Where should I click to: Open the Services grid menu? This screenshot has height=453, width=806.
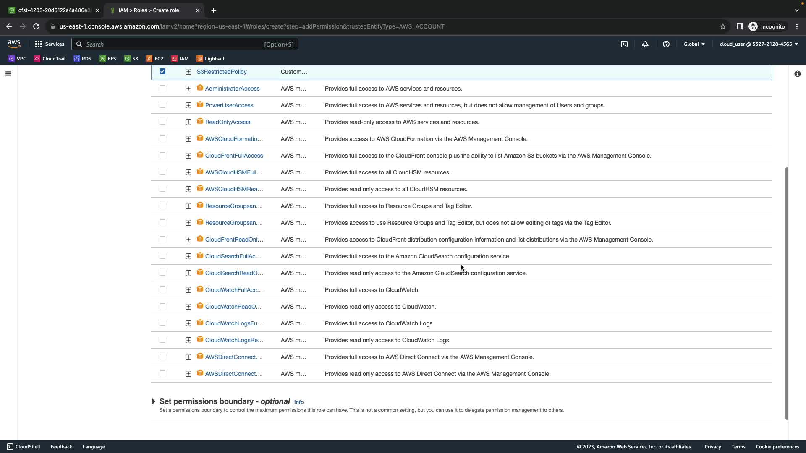coord(50,44)
